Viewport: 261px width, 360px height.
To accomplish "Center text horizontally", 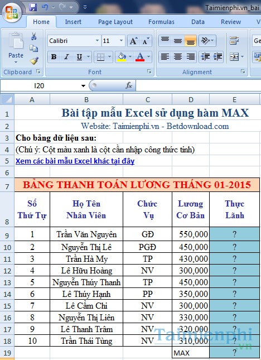I will click(x=178, y=57).
